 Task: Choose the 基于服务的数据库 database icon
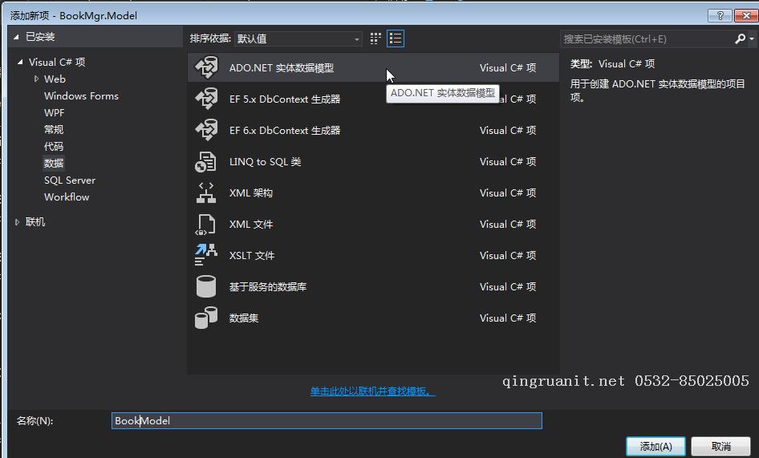click(x=206, y=286)
